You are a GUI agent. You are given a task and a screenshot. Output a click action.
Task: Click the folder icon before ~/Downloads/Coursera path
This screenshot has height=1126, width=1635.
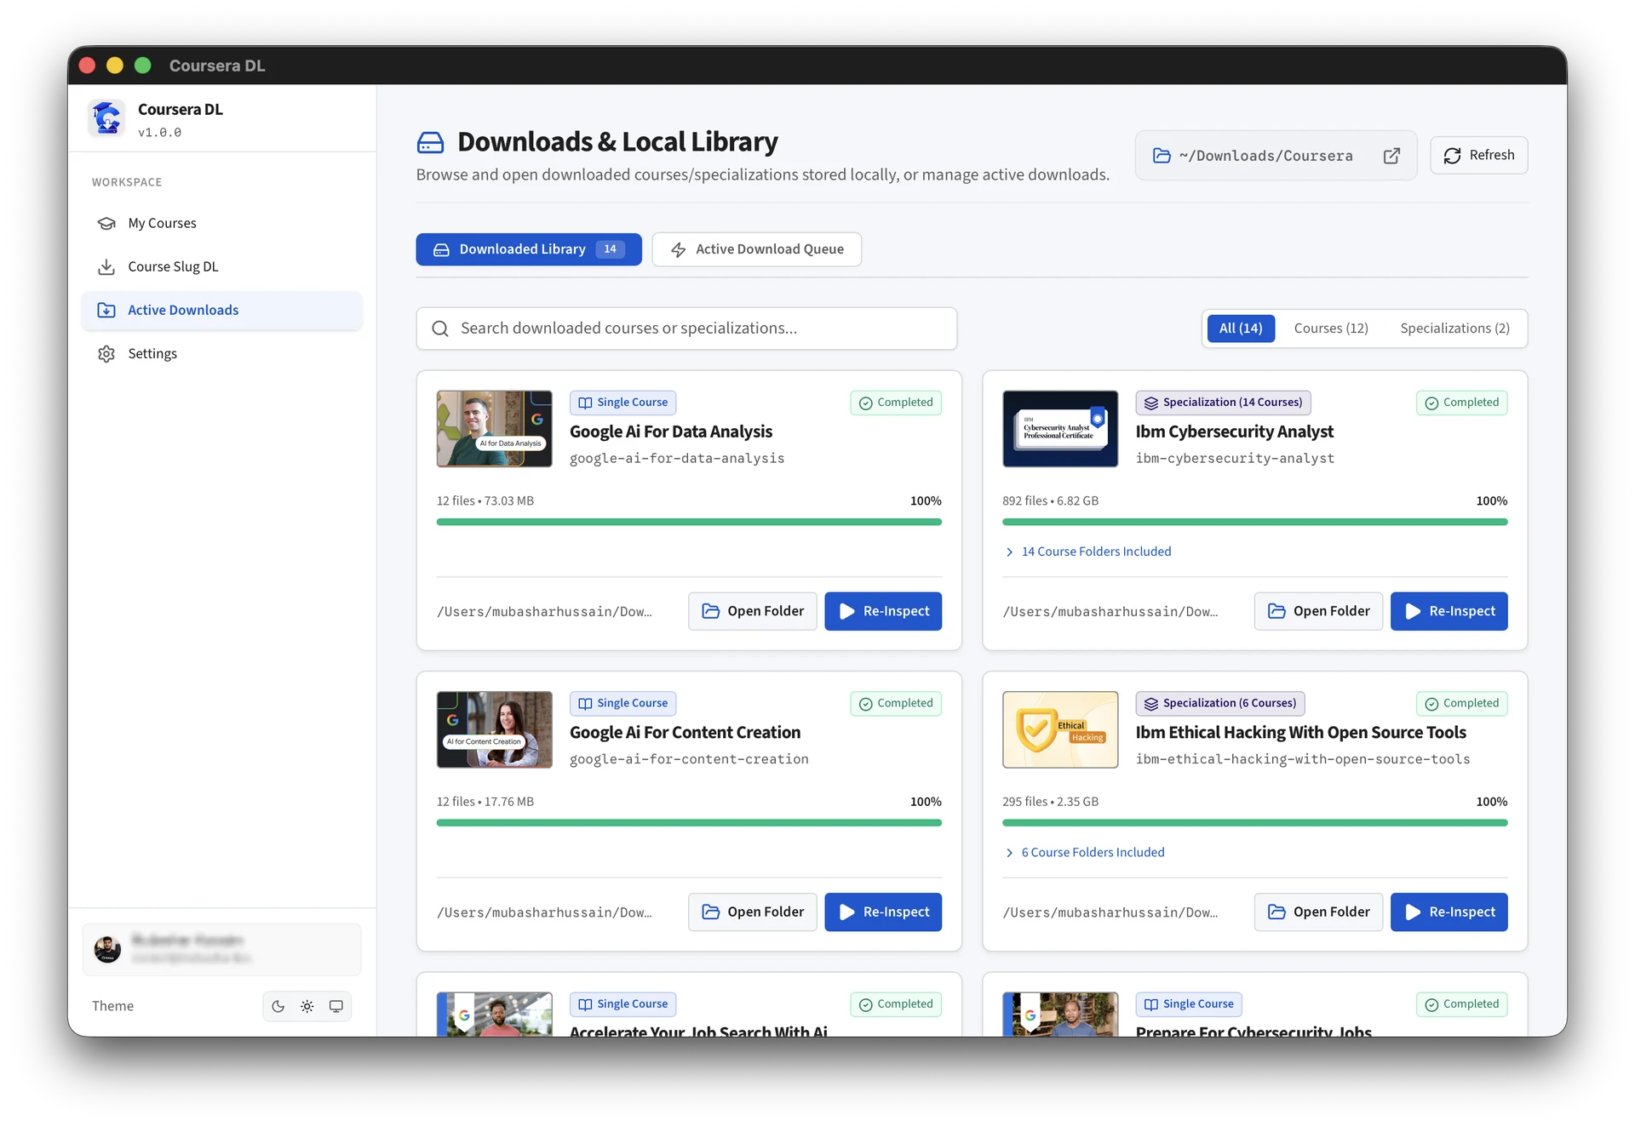point(1162,156)
